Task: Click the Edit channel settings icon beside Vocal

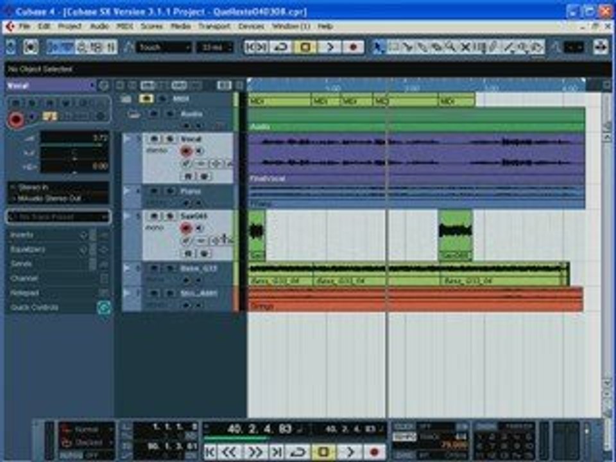Action: 103,85
